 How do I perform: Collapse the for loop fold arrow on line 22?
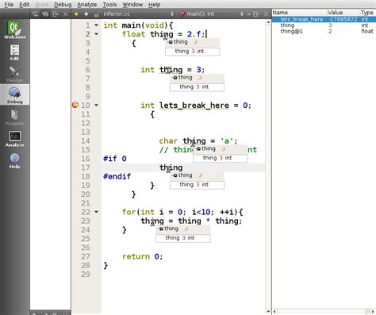97,212
